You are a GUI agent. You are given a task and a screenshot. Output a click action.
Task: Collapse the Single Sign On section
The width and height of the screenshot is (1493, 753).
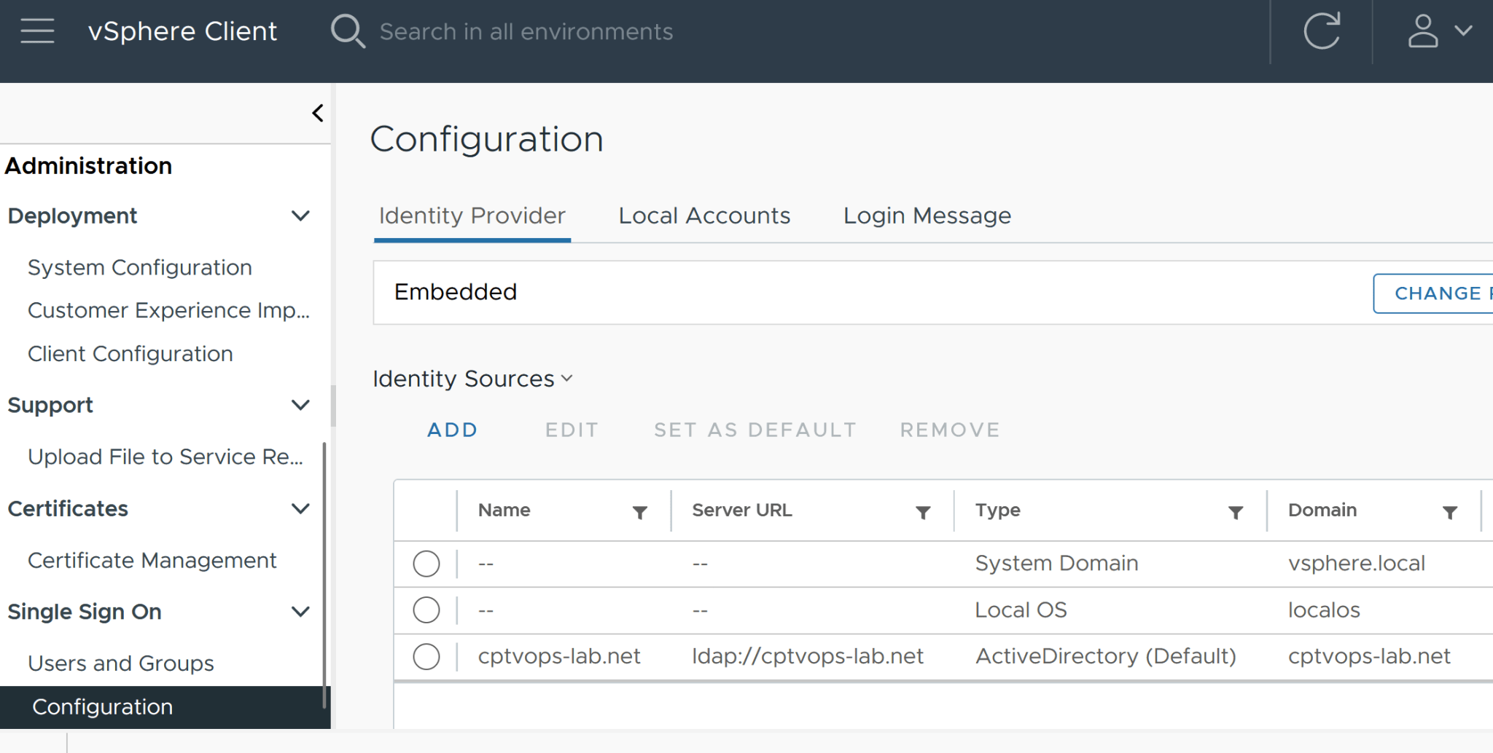pos(300,612)
